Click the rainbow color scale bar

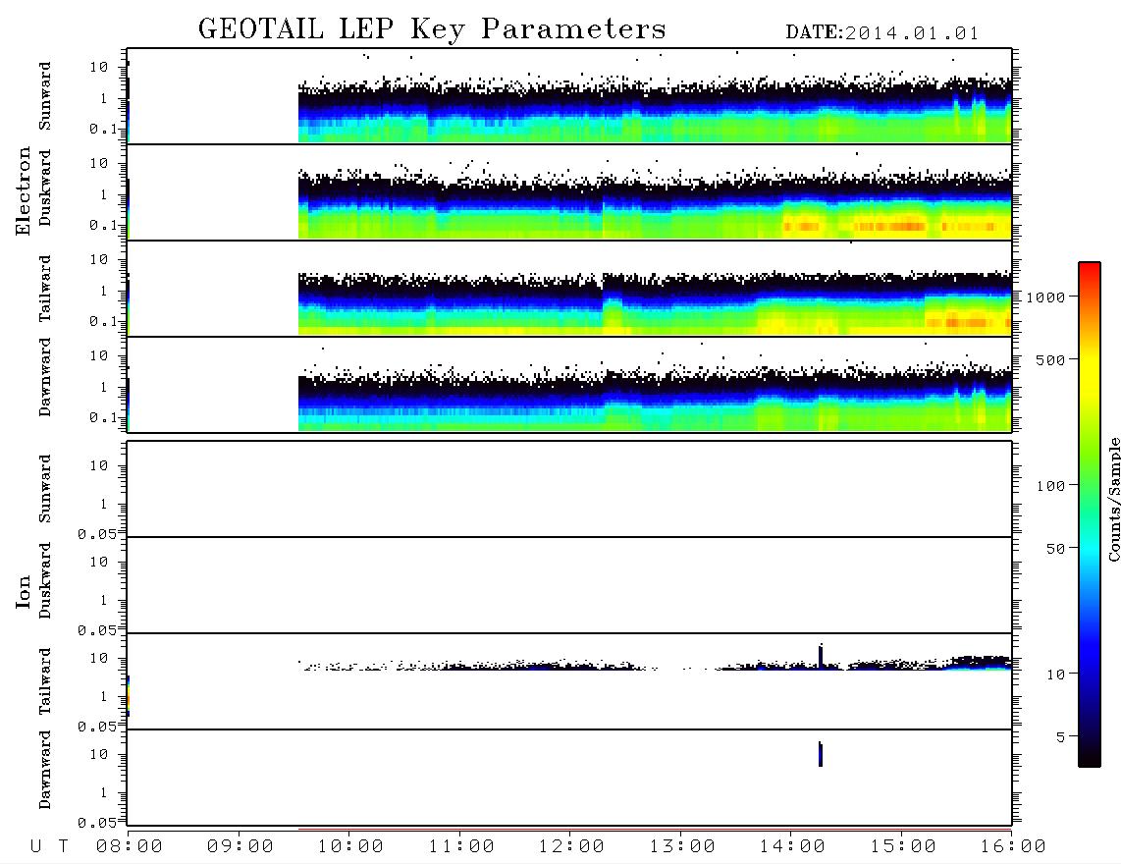[1089, 514]
